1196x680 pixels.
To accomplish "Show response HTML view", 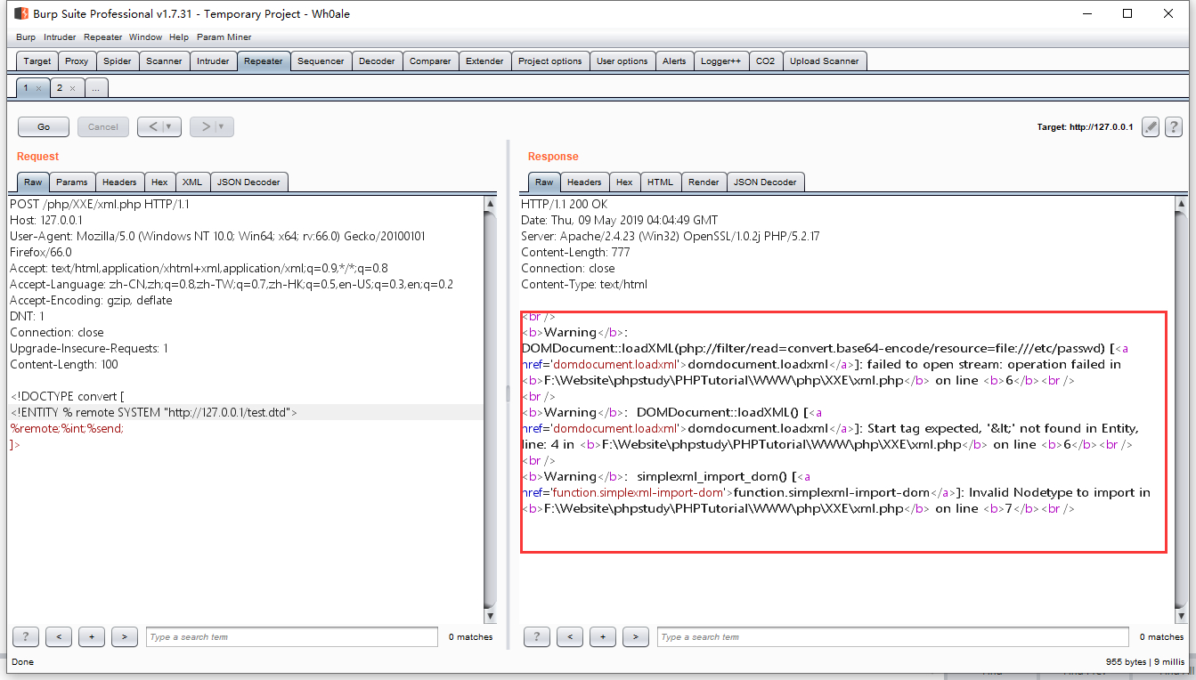I will [x=660, y=182].
